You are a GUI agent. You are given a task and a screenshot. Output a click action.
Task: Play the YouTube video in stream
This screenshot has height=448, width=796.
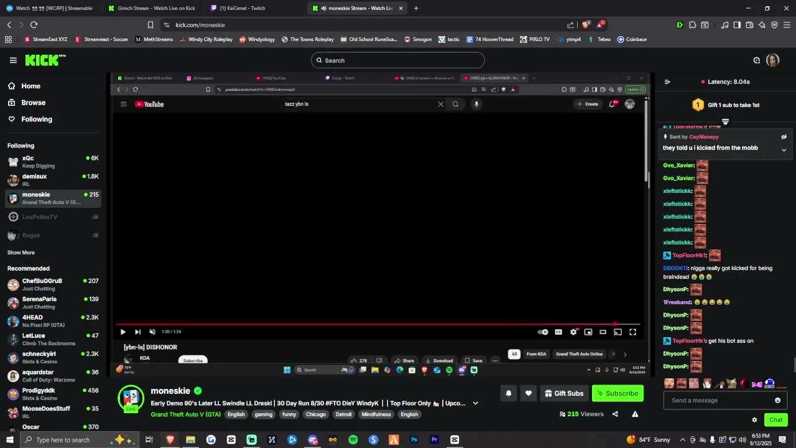(x=123, y=332)
